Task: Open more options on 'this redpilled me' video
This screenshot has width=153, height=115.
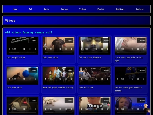Action: (x=35, y=49)
